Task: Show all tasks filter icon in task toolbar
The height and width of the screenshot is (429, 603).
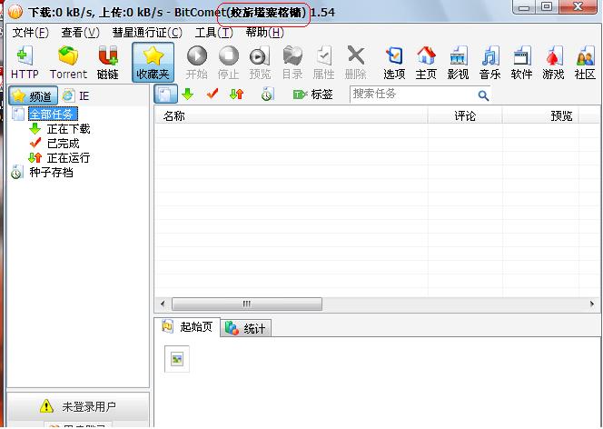Action: coord(166,94)
